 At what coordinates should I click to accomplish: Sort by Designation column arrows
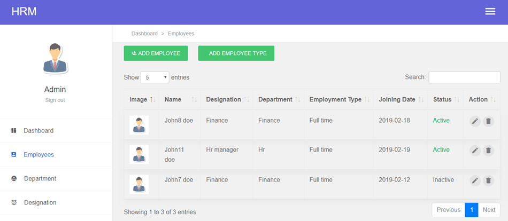tap(247, 100)
